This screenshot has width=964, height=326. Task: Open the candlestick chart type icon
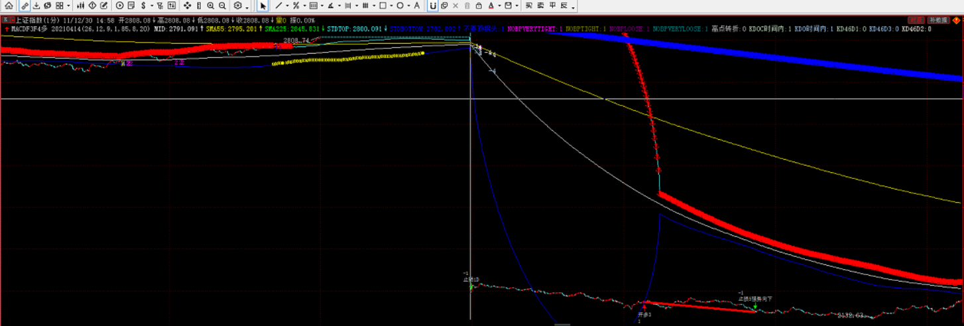(x=80, y=5)
